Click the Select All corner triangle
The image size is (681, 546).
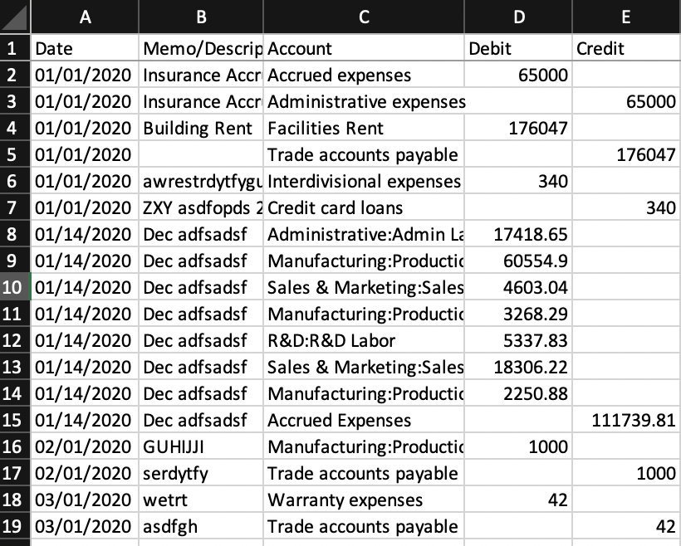point(15,17)
